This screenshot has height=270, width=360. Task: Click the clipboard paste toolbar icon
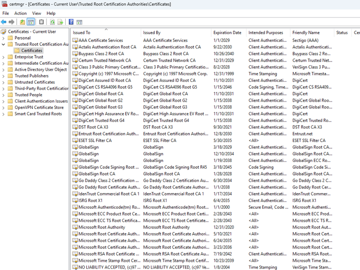click(41, 22)
